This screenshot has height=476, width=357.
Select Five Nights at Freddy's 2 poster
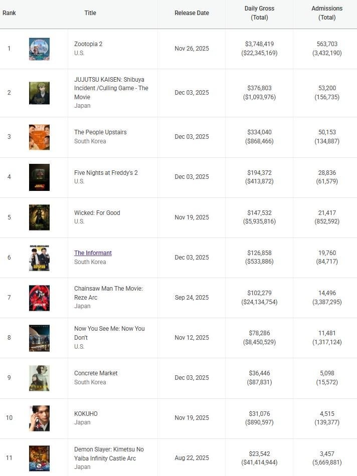pyautogui.click(x=39, y=177)
